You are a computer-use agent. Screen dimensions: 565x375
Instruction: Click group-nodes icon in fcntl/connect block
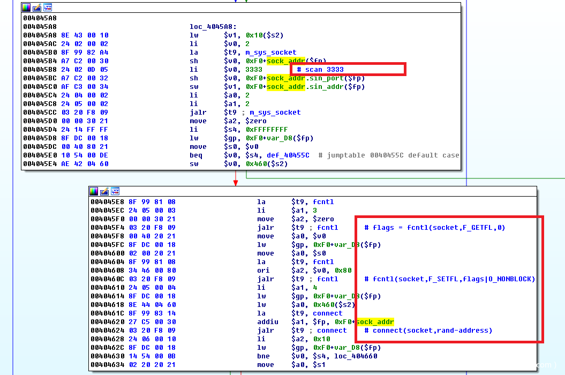[115, 191]
